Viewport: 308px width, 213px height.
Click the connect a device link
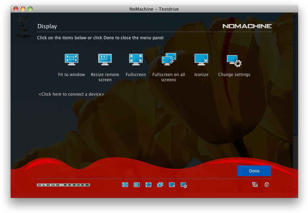tap(71, 94)
